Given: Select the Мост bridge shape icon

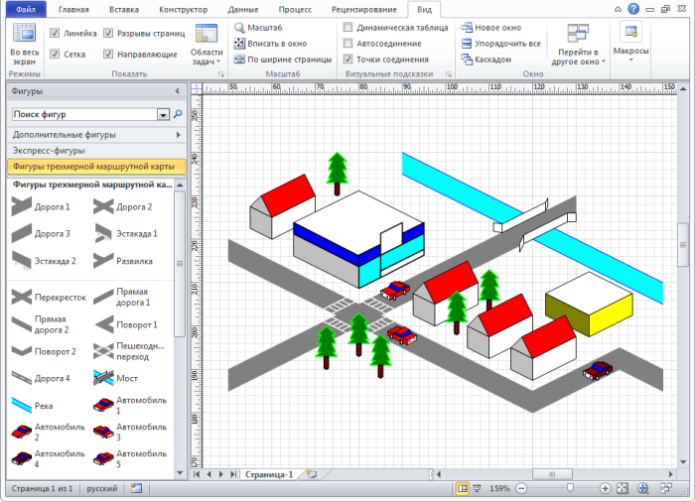Looking at the screenshot, I should [x=102, y=378].
